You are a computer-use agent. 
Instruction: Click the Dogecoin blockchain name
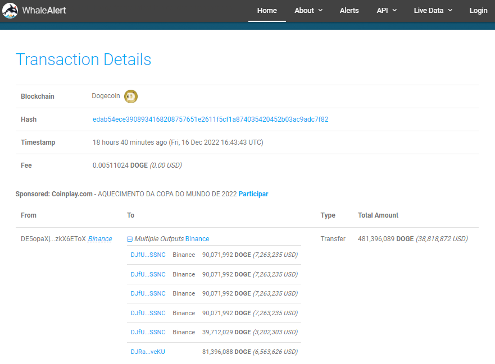tap(106, 96)
